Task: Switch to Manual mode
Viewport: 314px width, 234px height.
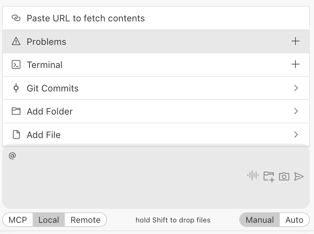Action: (260, 220)
